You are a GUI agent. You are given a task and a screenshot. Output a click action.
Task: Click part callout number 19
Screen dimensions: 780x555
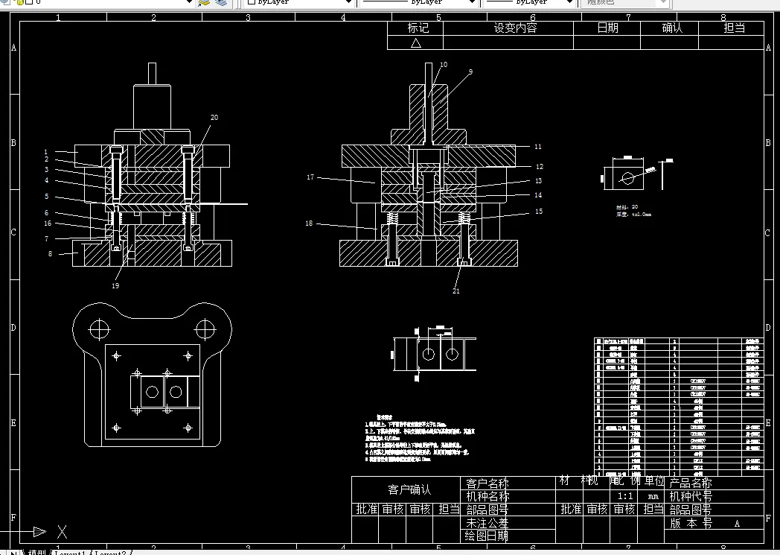[115, 286]
